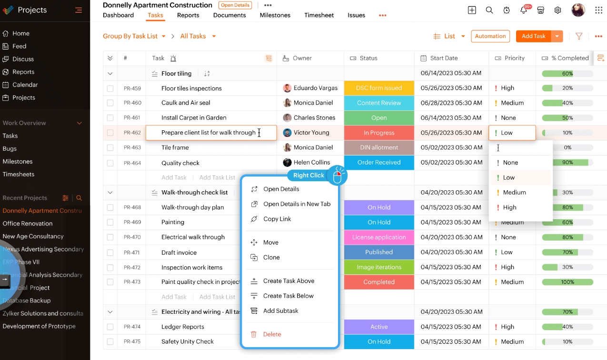Click the 100% completed progress bar
Image resolution: width=607 pixels, height=360 pixels.
tap(567, 282)
